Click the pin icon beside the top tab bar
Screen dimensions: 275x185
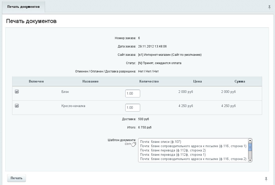269,7
